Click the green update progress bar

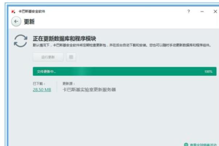click(125, 71)
